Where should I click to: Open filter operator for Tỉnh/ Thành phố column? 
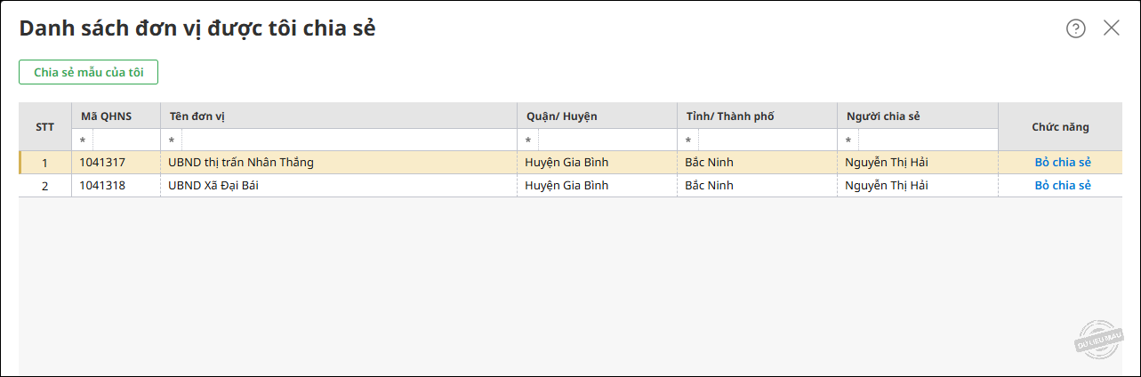click(687, 140)
